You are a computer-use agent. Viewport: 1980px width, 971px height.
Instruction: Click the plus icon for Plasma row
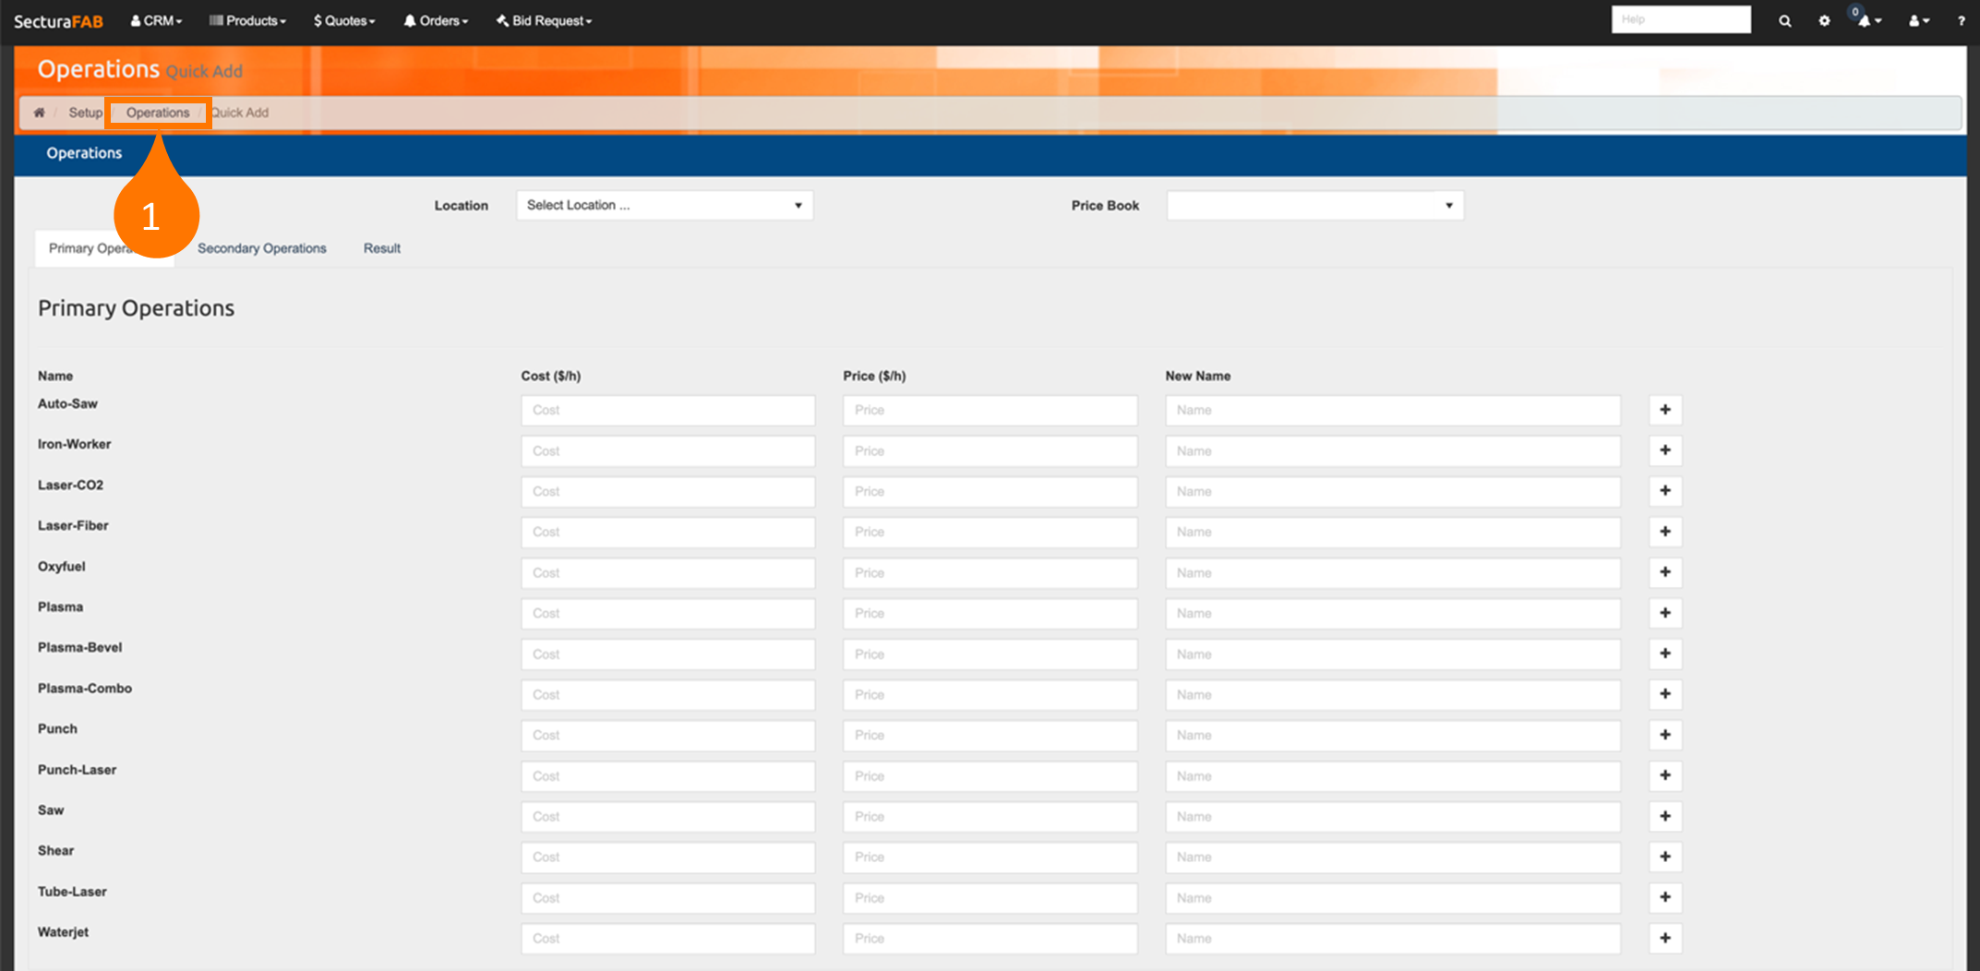(1664, 613)
